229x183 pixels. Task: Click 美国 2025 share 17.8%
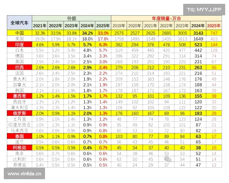click(x=103, y=39)
